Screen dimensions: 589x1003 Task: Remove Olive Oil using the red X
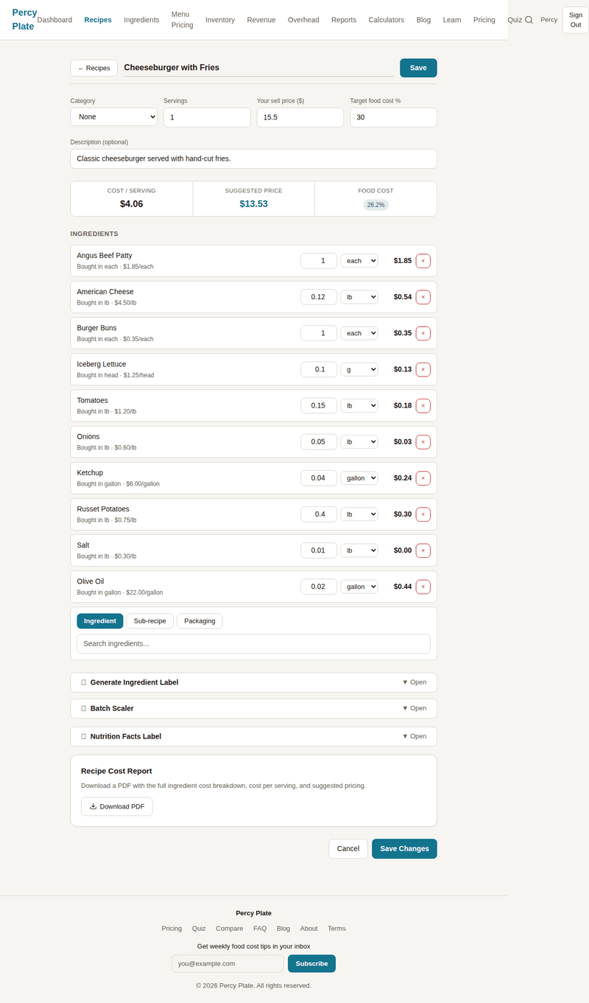click(x=423, y=587)
